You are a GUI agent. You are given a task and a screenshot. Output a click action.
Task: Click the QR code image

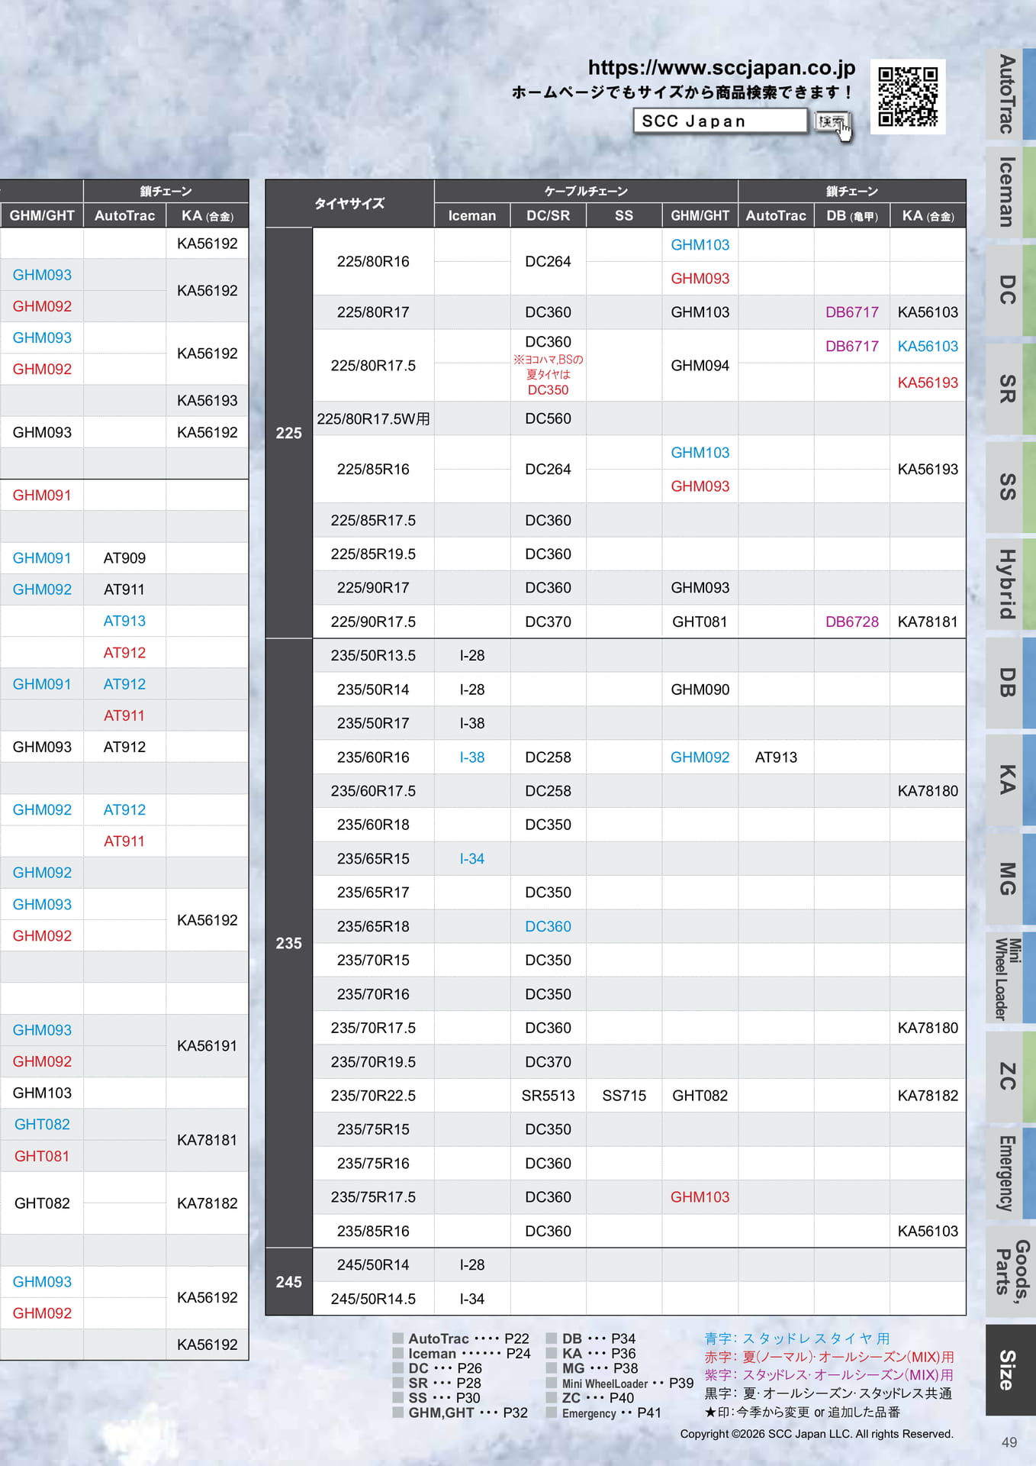908,96
